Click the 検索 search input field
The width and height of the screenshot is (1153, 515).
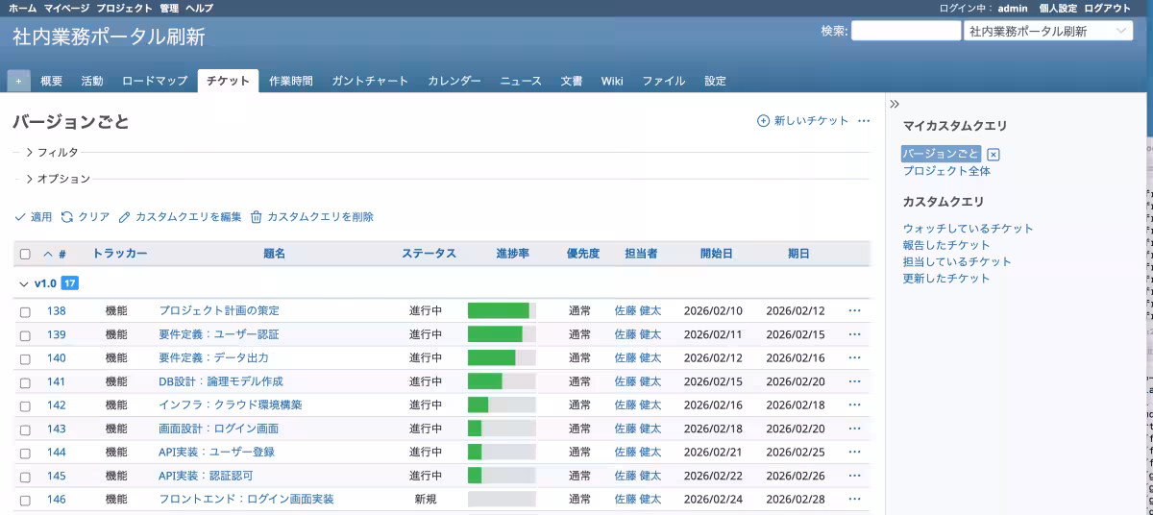(x=905, y=32)
